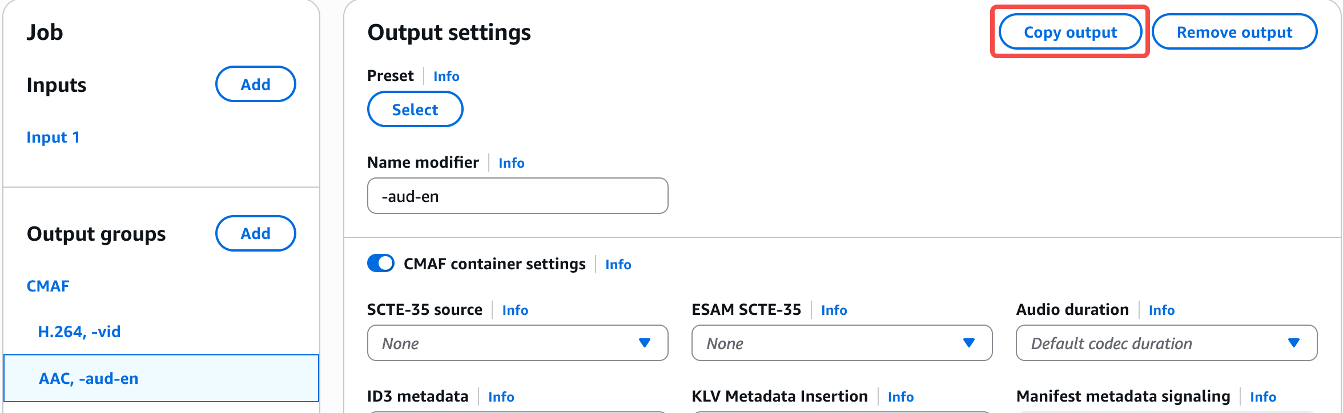Click the Remove output button

(1234, 33)
